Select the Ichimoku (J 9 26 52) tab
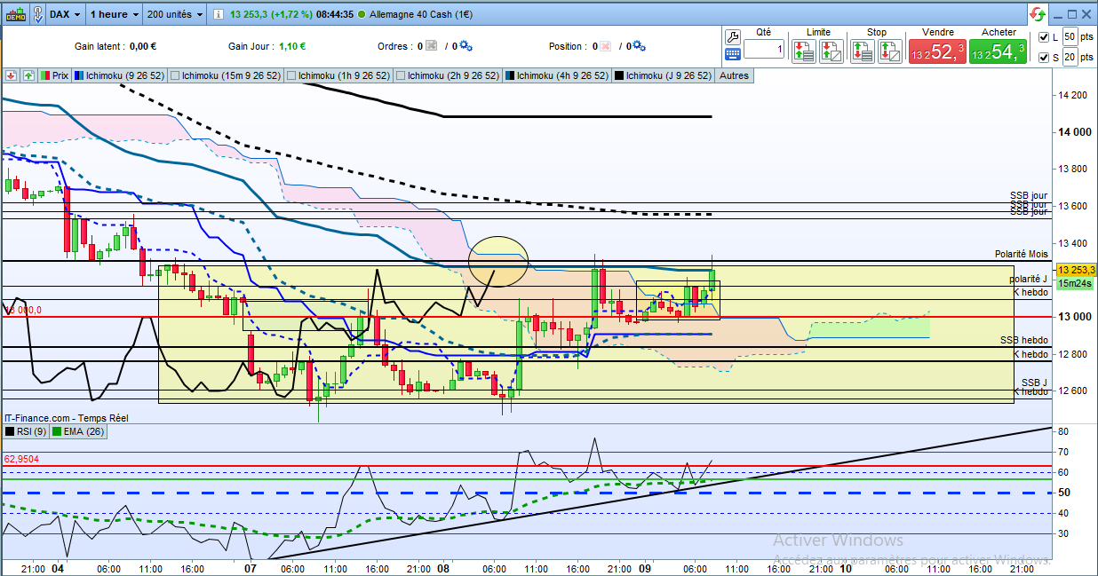Screen dimensions: 1098x576 click(x=664, y=75)
